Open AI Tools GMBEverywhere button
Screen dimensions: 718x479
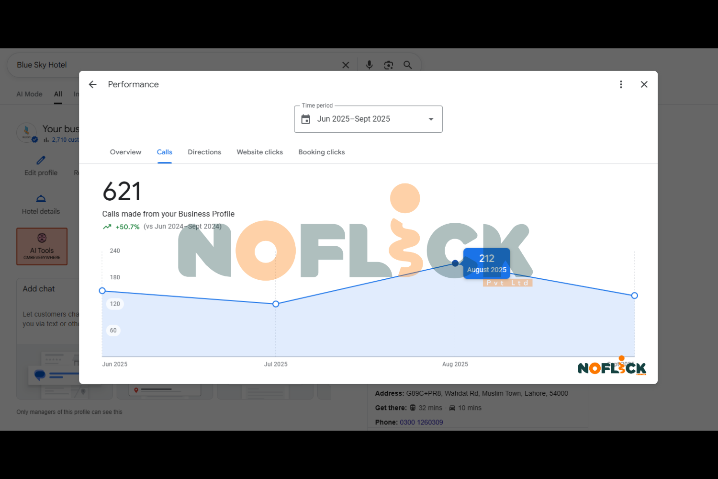point(42,247)
